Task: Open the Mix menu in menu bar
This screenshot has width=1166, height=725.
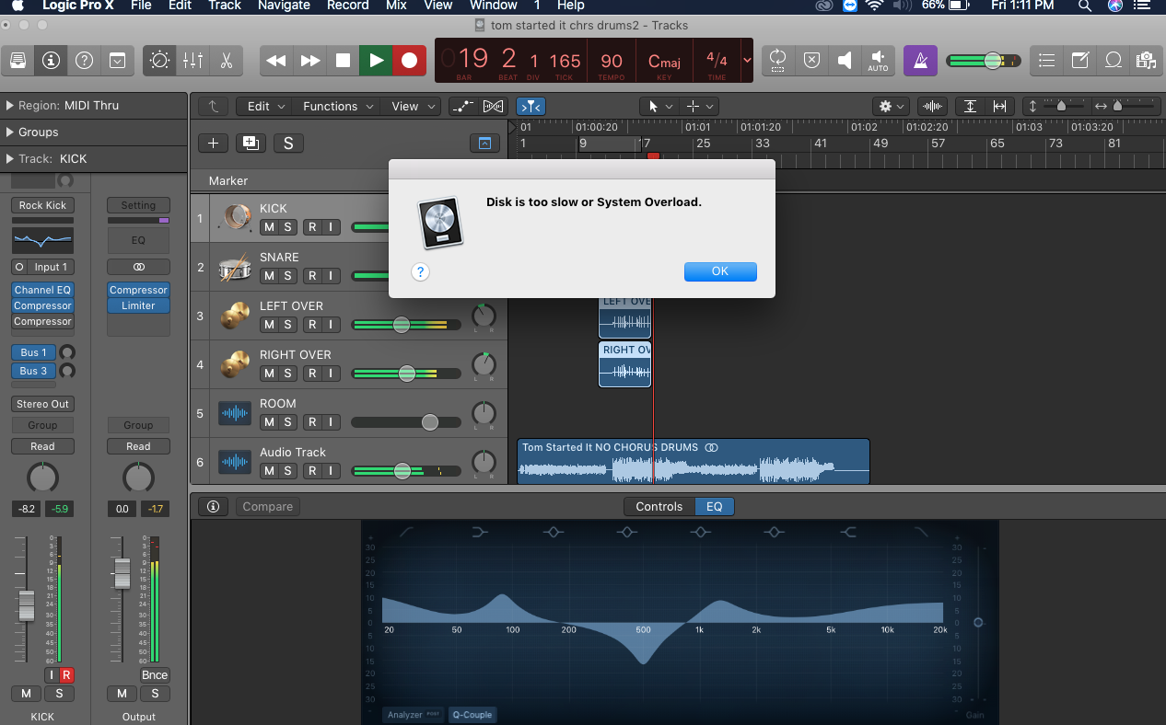Action: [396, 6]
